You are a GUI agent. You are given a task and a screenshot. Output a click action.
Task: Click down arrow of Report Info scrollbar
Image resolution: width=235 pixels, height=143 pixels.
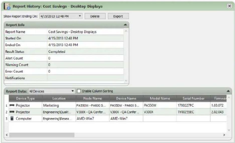click(x=126, y=80)
